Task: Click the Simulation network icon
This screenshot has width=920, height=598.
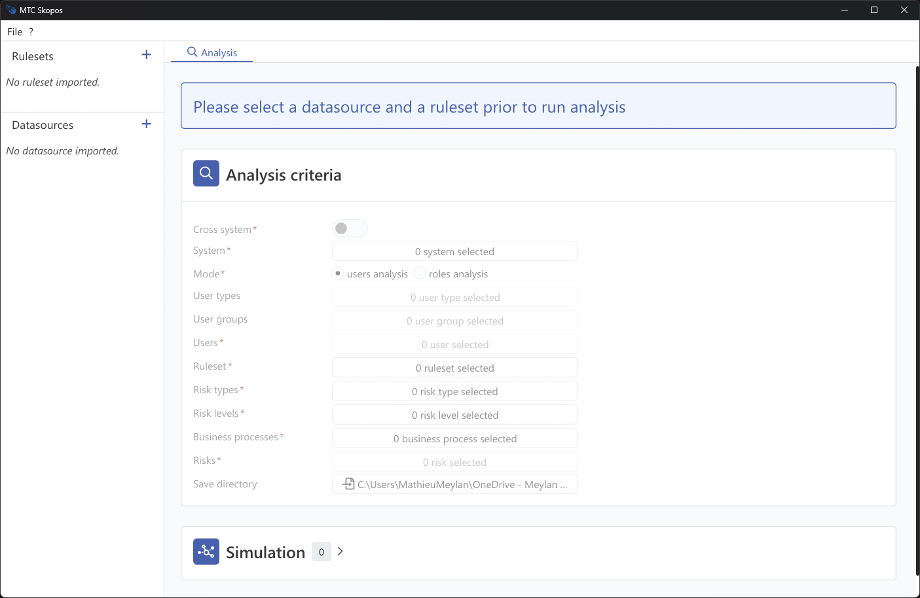Action: (x=206, y=552)
